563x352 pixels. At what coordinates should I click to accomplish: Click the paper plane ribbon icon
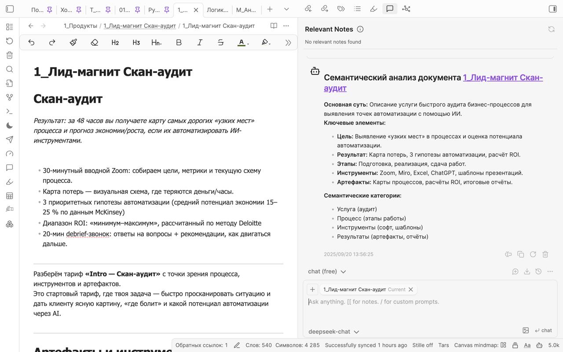point(10,139)
